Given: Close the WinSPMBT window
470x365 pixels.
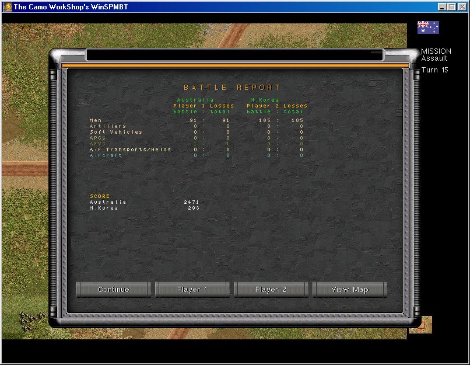Looking at the screenshot, I should click(x=462, y=6).
